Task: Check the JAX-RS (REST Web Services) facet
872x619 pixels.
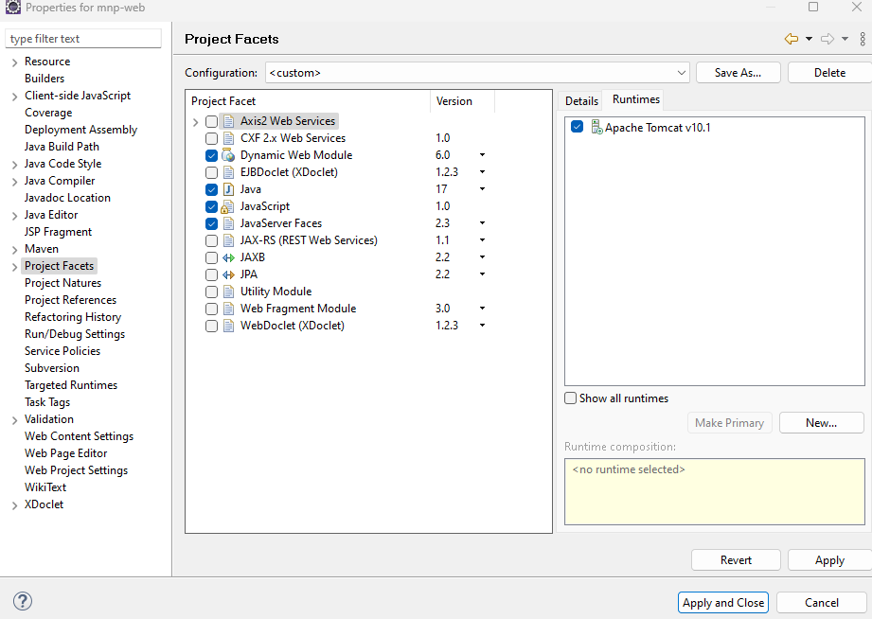Action: click(x=211, y=240)
